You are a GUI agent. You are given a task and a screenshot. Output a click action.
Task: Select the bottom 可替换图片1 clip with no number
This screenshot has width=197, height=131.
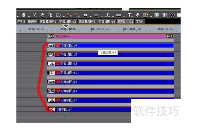point(89,109)
